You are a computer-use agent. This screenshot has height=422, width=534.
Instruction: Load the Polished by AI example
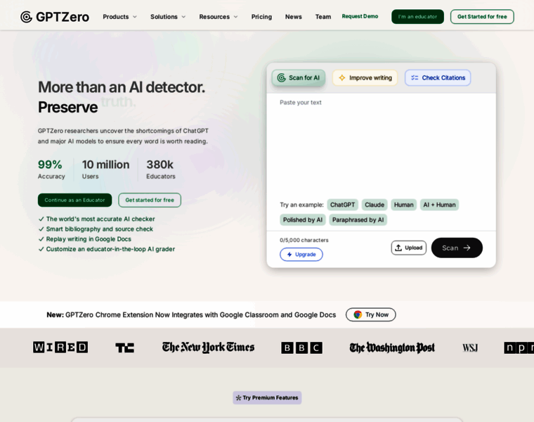303,220
